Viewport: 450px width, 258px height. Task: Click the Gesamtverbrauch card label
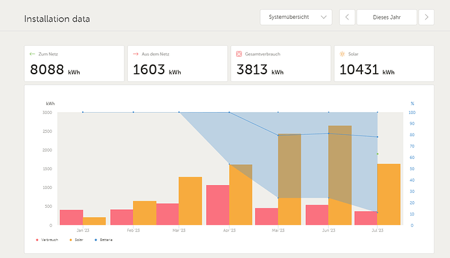263,54
